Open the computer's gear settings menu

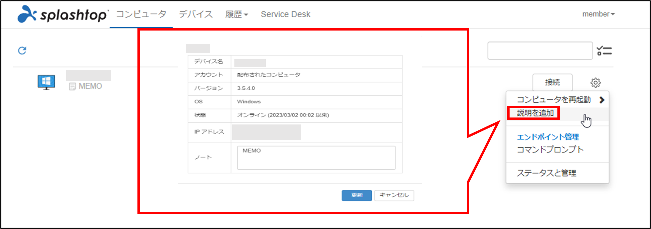(x=595, y=82)
